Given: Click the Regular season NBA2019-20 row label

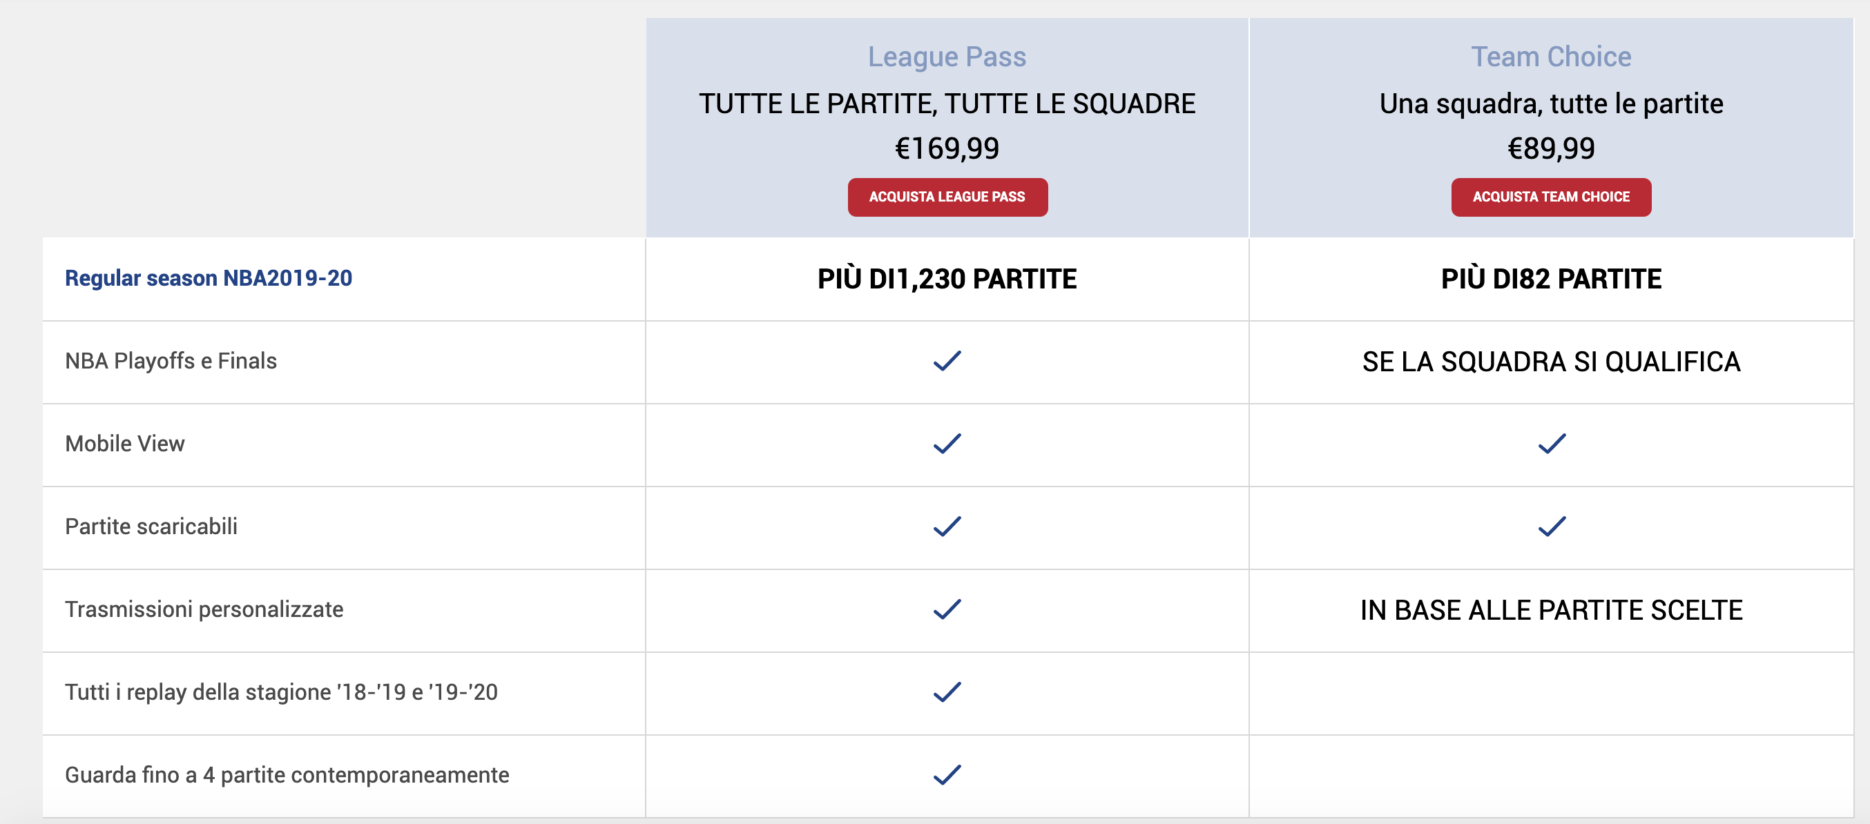Looking at the screenshot, I should 209,279.
